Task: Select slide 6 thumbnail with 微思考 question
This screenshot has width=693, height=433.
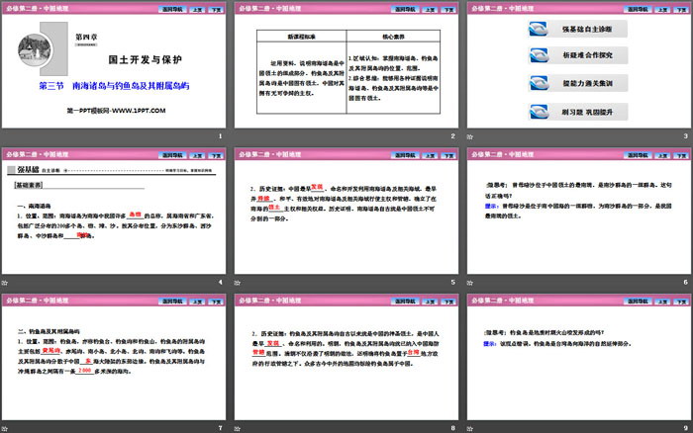Action: [x=579, y=211]
